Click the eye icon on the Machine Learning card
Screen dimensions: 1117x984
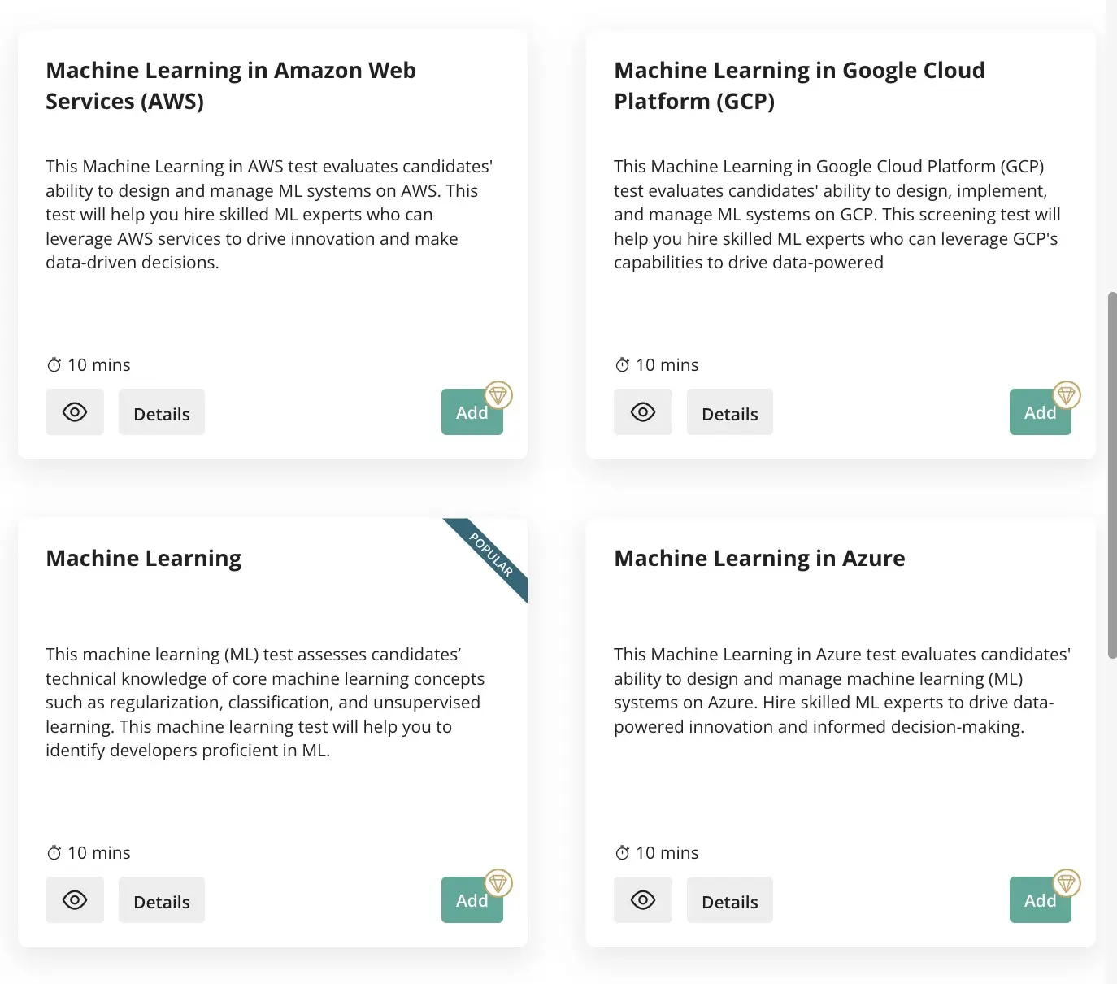click(x=75, y=900)
